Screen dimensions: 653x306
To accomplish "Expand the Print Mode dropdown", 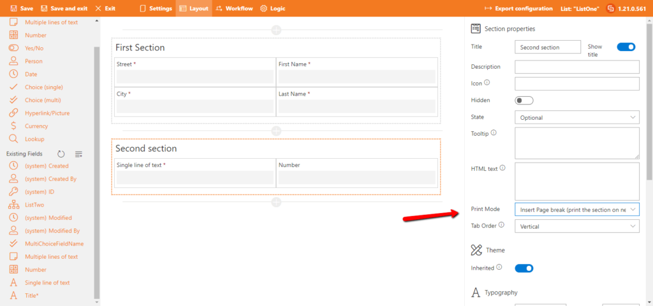I will point(576,209).
